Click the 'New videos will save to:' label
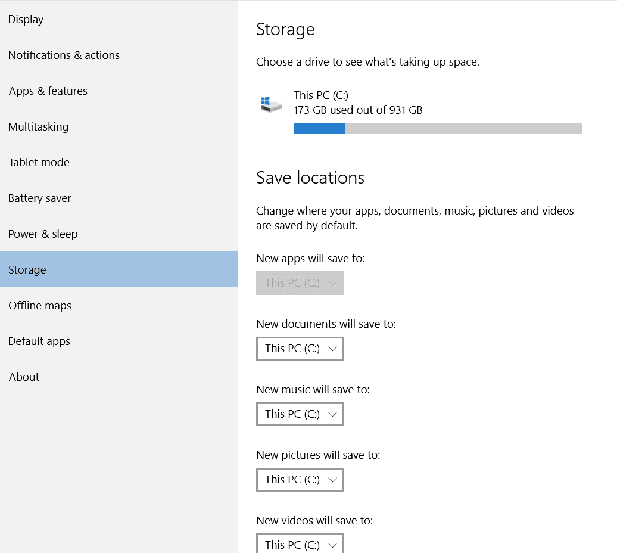 click(315, 521)
